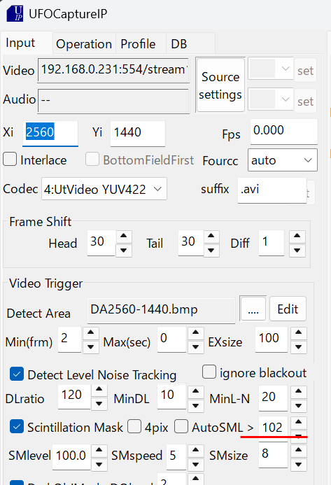Enable the ignore blackout checkbox
331x485 pixels.
pos(209,372)
